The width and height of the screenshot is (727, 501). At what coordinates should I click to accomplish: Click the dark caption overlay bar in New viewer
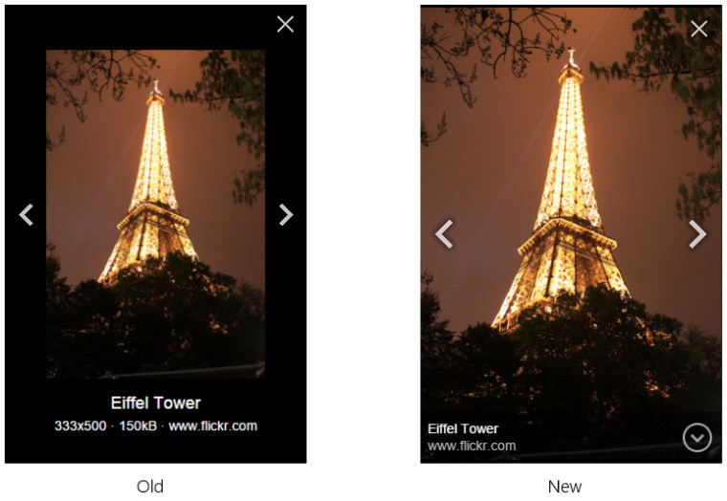tap(571, 438)
